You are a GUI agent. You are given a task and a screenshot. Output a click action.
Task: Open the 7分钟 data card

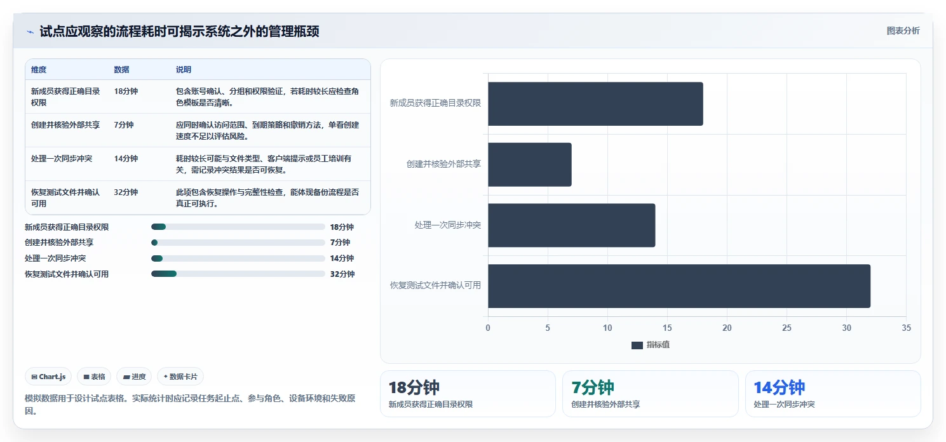pos(650,394)
